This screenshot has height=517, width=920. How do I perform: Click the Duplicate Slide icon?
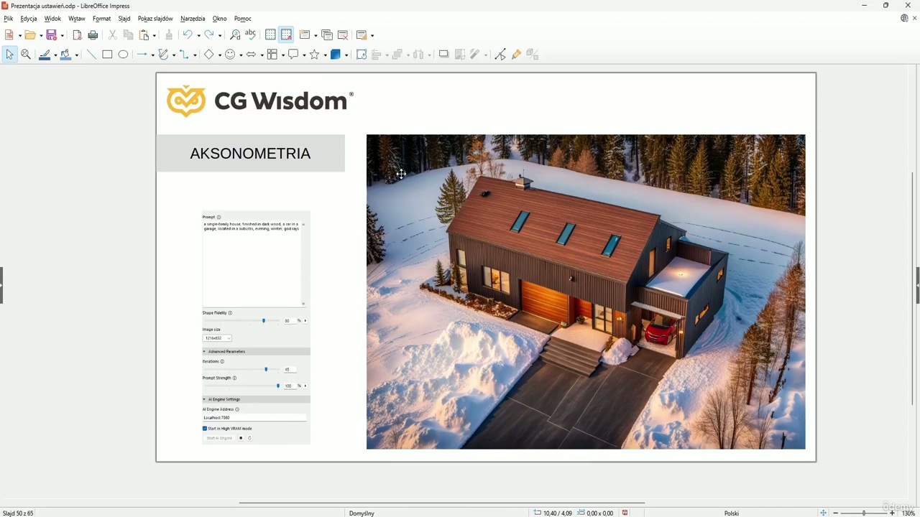click(x=327, y=35)
